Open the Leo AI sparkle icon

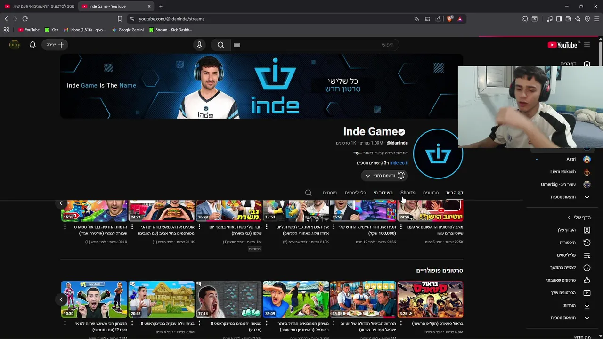point(578,19)
